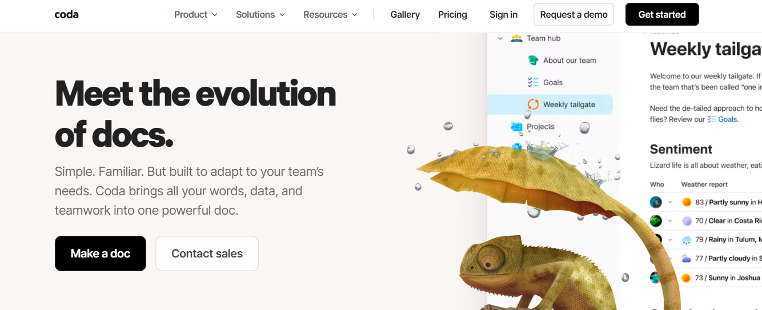Click the About our team shirt icon
Screen dimensions: 762x310
tap(533, 60)
